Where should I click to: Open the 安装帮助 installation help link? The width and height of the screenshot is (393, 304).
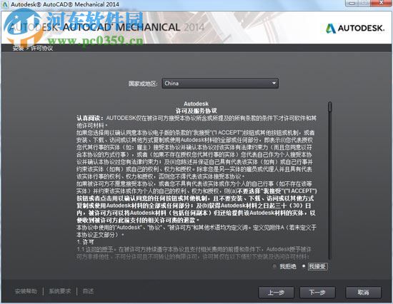click(26, 291)
